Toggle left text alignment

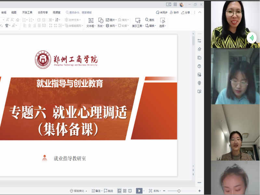(x=25, y=26)
